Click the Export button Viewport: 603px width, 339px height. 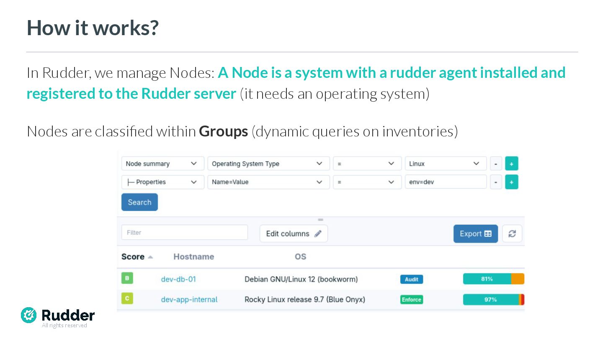pyautogui.click(x=476, y=234)
